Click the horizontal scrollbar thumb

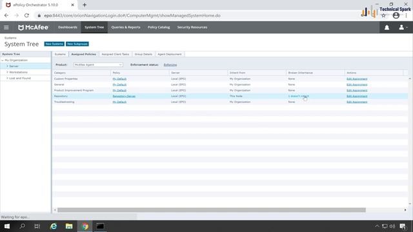[x=212, y=210]
